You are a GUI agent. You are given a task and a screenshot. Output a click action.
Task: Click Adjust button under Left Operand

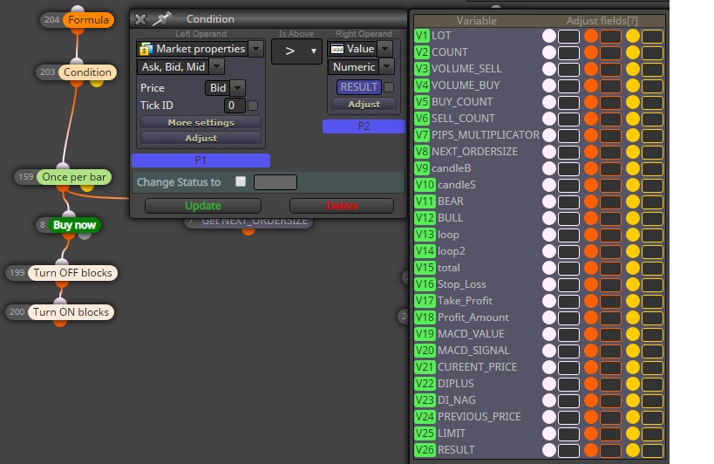[201, 138]
